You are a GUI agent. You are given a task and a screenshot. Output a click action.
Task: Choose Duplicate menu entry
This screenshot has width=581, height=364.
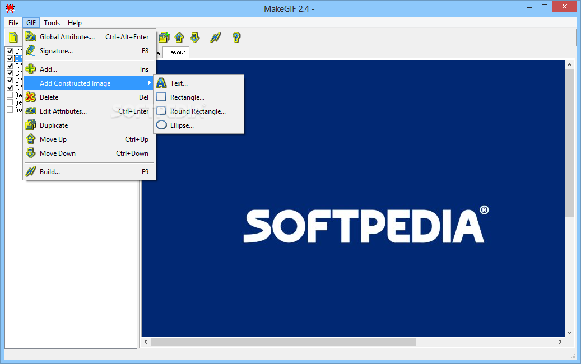[x=89, y=125]
